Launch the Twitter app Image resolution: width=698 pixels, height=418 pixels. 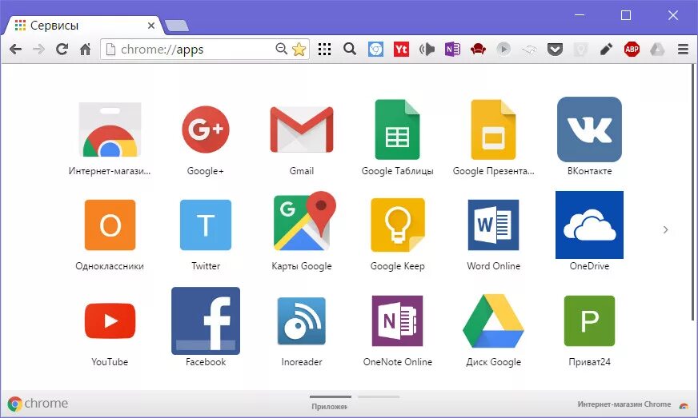tap(205, 225)
